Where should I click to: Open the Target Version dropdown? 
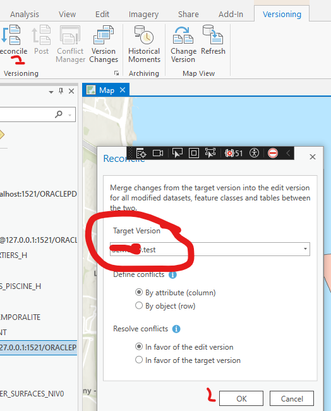pos(305,249)
